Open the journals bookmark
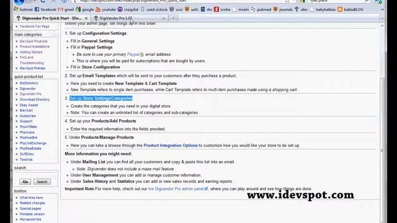The width and height of the screenshot is (397, 223). (283, 10)
